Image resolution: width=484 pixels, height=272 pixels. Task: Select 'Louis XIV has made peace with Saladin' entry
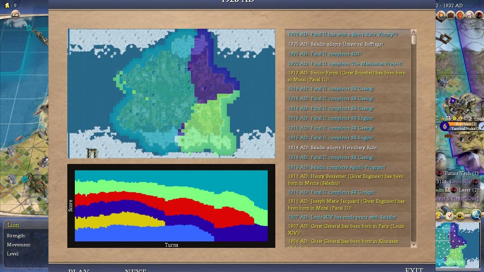(x=348, y=217)
